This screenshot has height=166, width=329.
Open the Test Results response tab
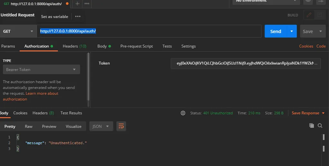pyautogui.click(x=71, y=113)
